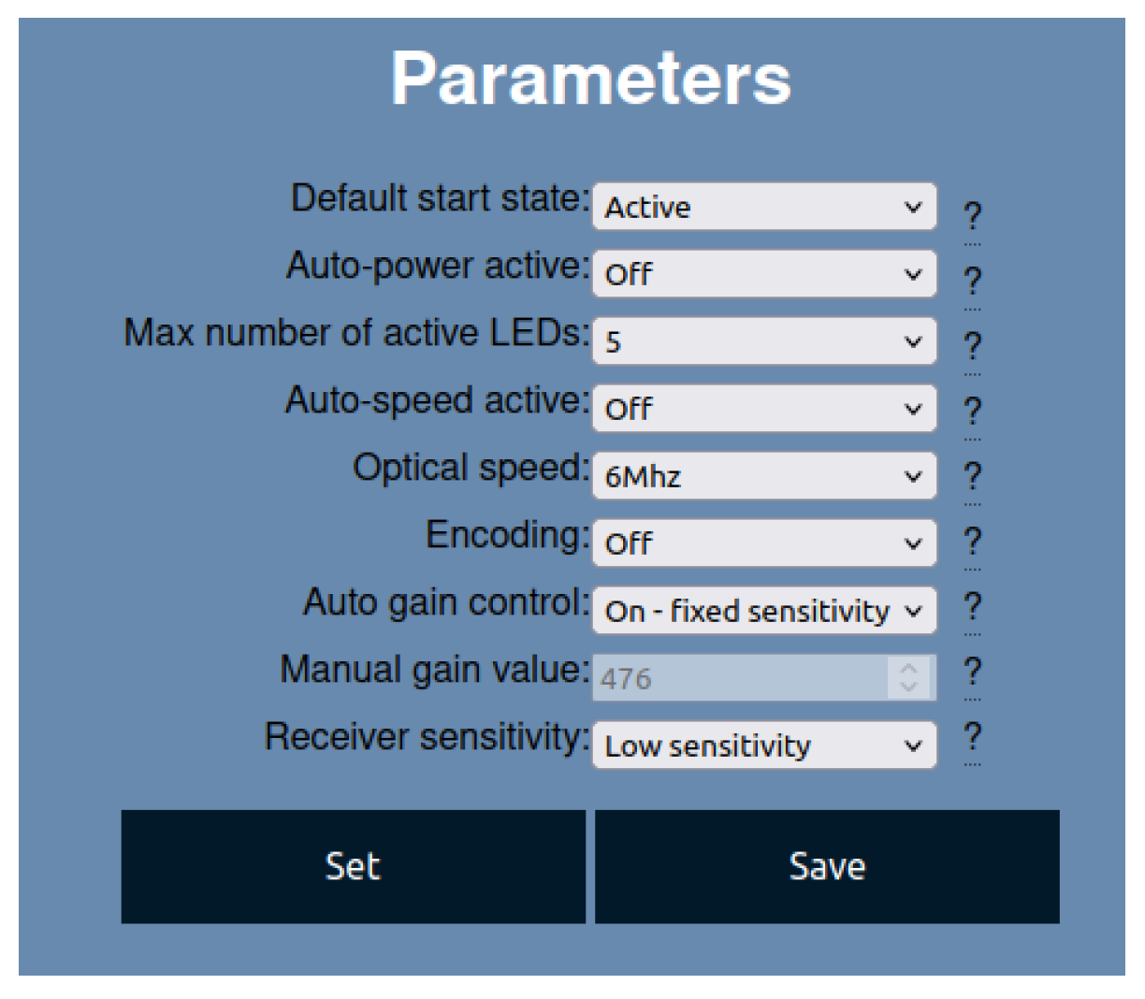Choose a value in Optical speed dropdown
Image resolution: width=1145 pixels, height=999 pixels.
coord(764,476)
